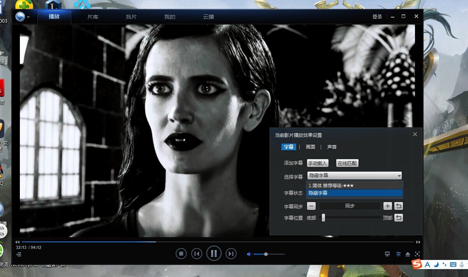Click the 手动载入 button
This screenshot has height=277, width=468.
tap(318, 163)
